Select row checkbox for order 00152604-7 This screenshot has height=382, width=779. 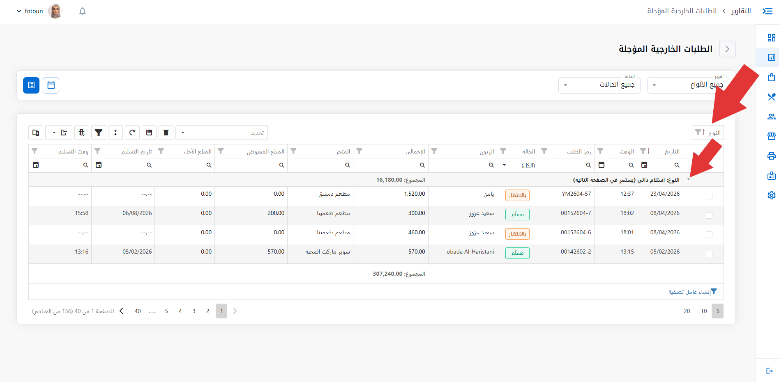(709, 215)
